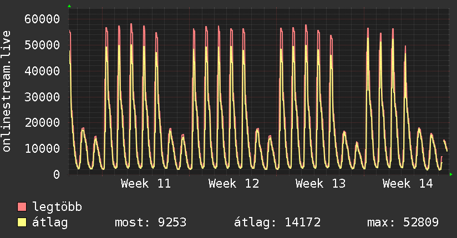
Task: Click the onlinestream.live y-axis title
Action: (6, 91)
